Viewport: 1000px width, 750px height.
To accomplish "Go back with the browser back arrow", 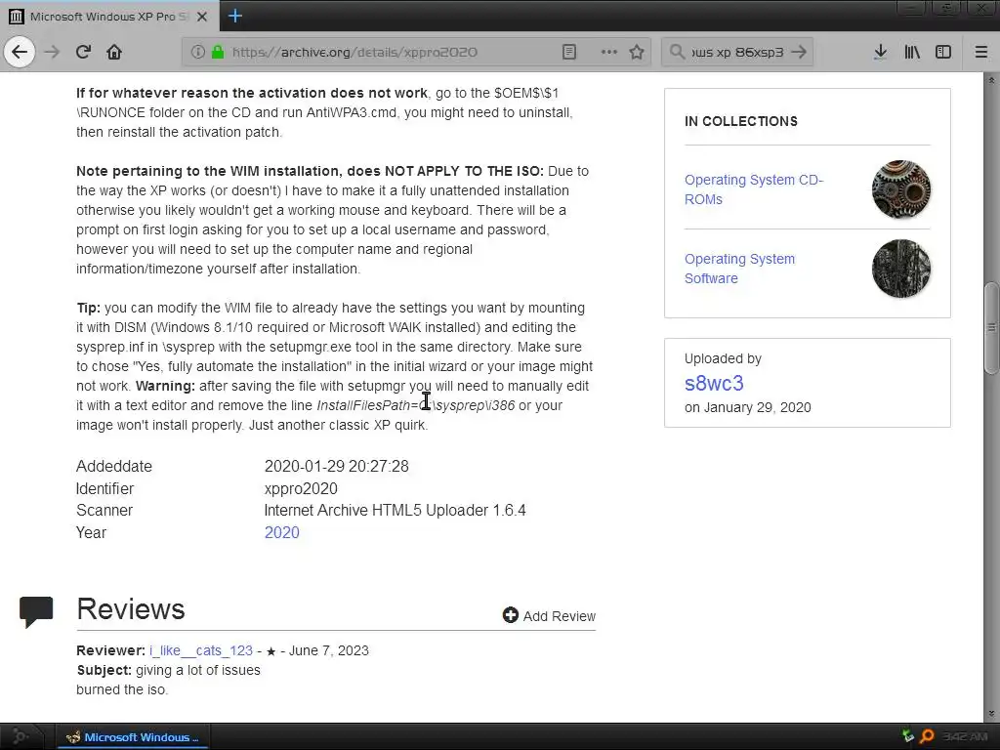I will [x=20, y=52].
